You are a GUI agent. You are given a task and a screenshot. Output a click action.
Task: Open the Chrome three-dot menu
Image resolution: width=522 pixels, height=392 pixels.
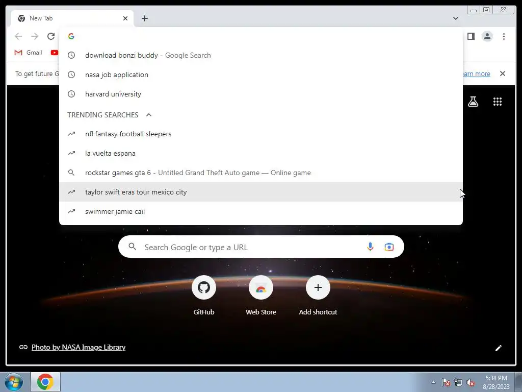[504, 36]
